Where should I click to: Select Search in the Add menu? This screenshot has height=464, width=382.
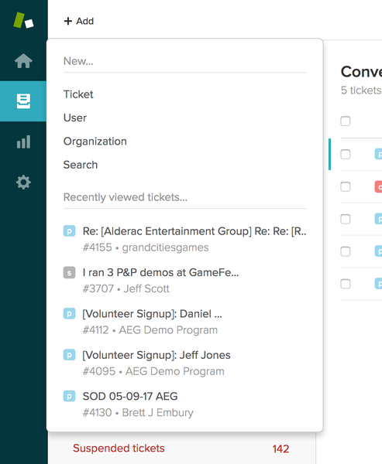[81, 165]
